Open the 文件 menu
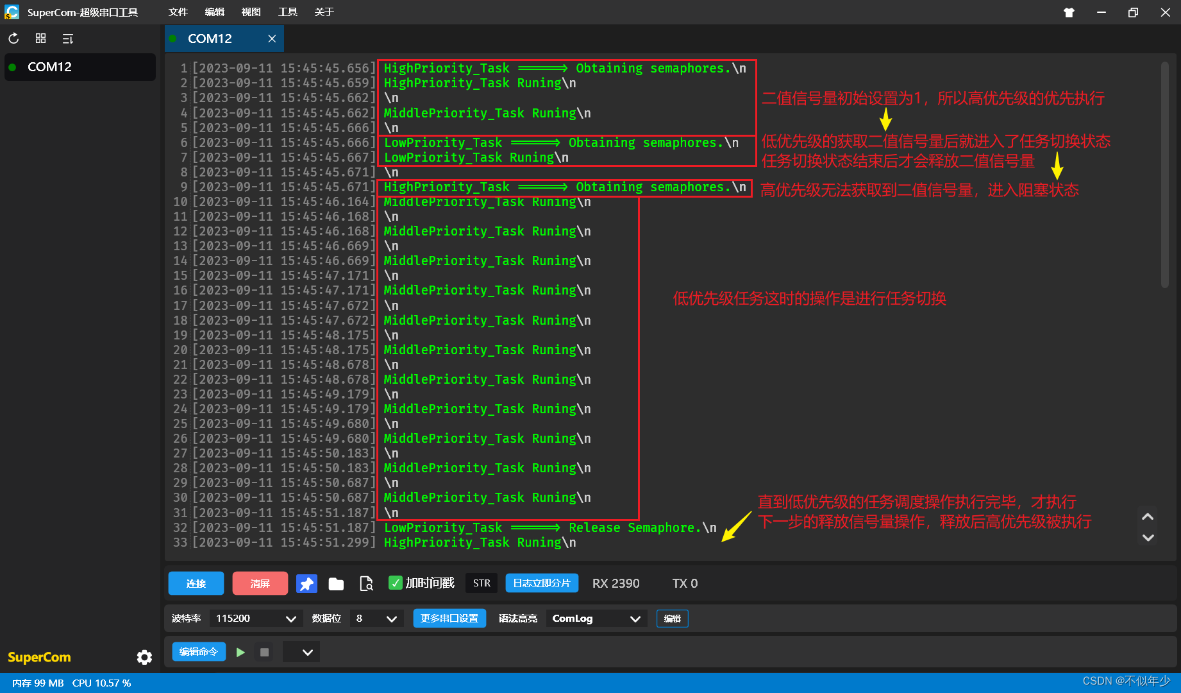 (178, 12)
